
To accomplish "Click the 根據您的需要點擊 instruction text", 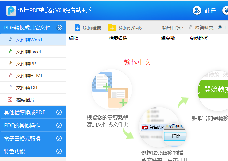I will 107,118.
